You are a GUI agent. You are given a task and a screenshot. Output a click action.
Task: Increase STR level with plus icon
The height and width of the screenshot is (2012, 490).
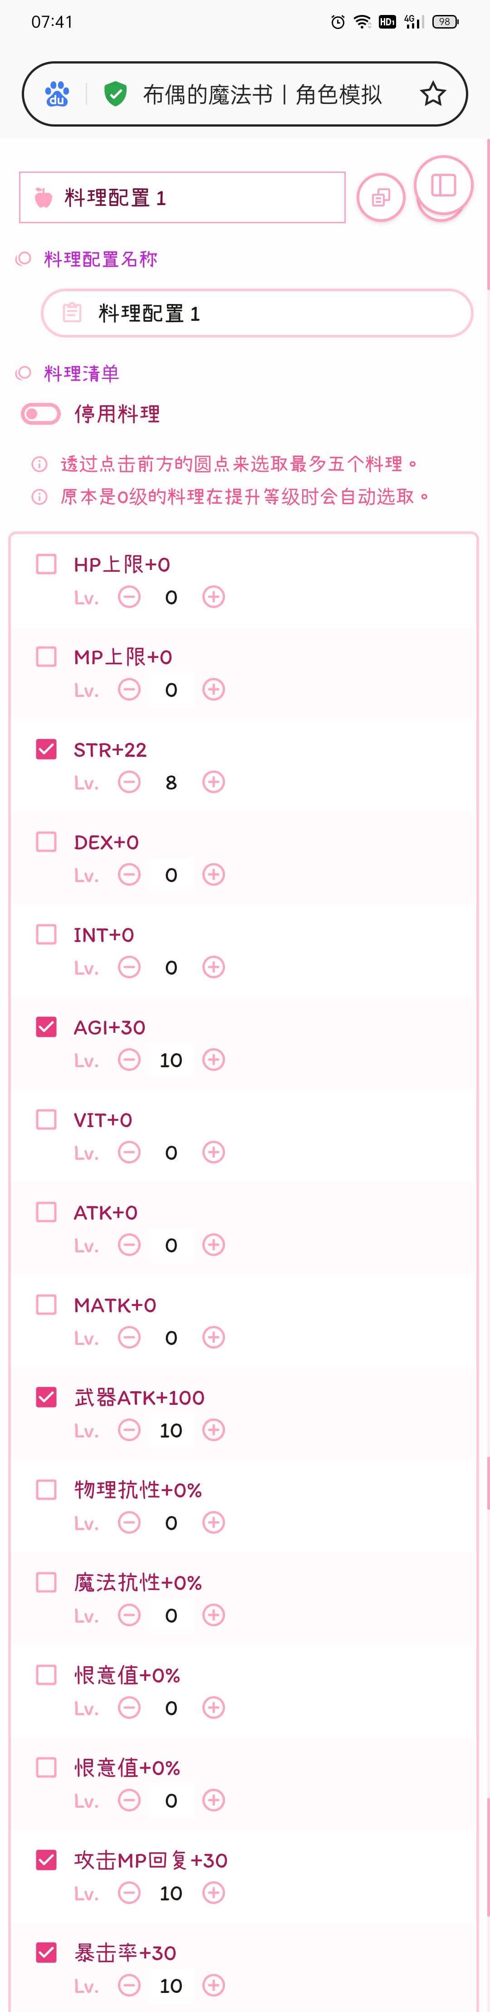(x=213, y=782)
